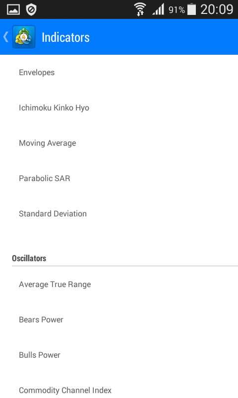Open the gallery picture notification icon
Screen dimensions: 238x398
point(13,9)
